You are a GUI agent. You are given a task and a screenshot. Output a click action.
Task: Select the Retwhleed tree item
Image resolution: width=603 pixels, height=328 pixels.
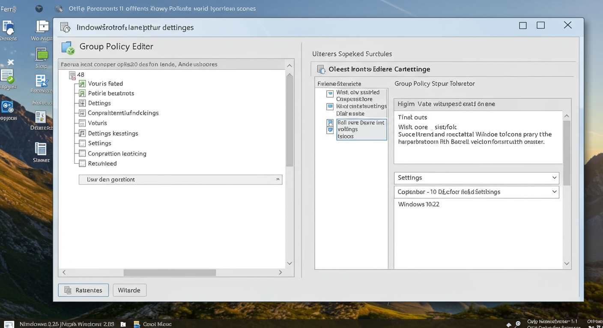pyautogui.click(x=102, y=164)
